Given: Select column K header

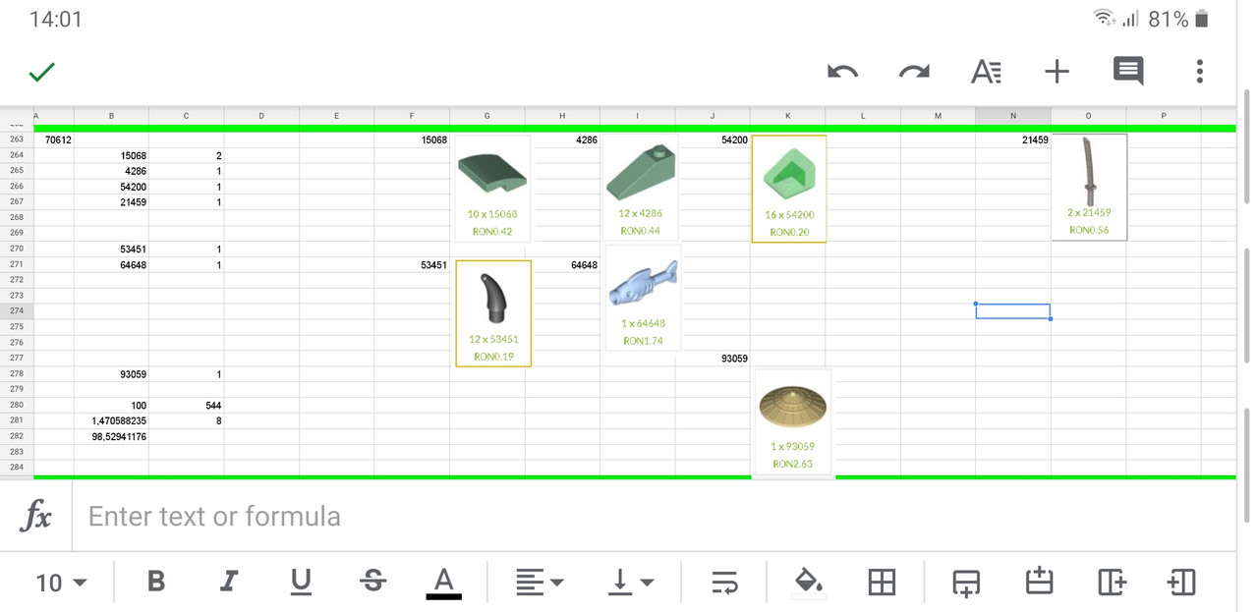Looking at the screenshot, I should coord(787,116).
